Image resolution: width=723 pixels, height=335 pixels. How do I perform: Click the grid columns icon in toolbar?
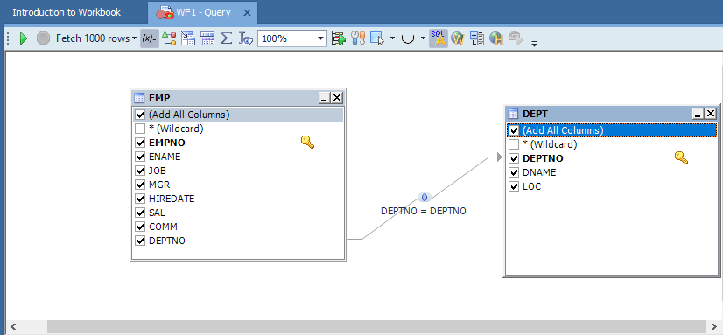pyautogui.click(x=207, y=38)
